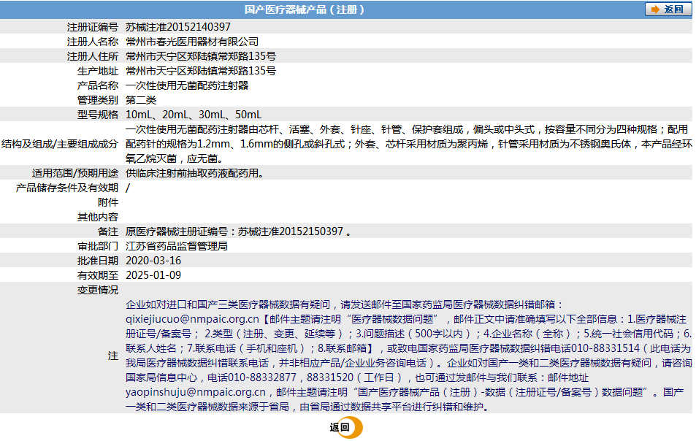Viewport: 696px width, 441px height.
Task: Click the 型号规格 field label
Action: (98, 115)
